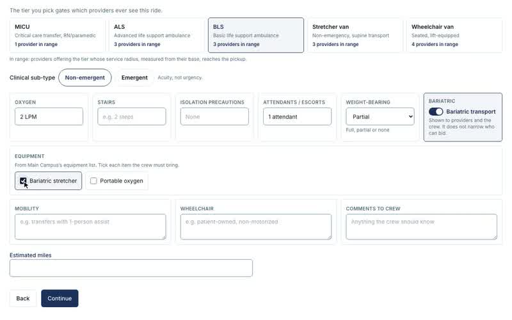Select the MICU tier card

[57, 35]
